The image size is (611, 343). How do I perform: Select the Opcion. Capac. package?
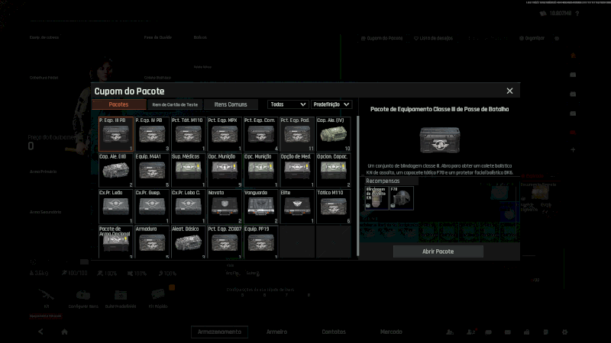pyautogui.click(x=333, y=170)
